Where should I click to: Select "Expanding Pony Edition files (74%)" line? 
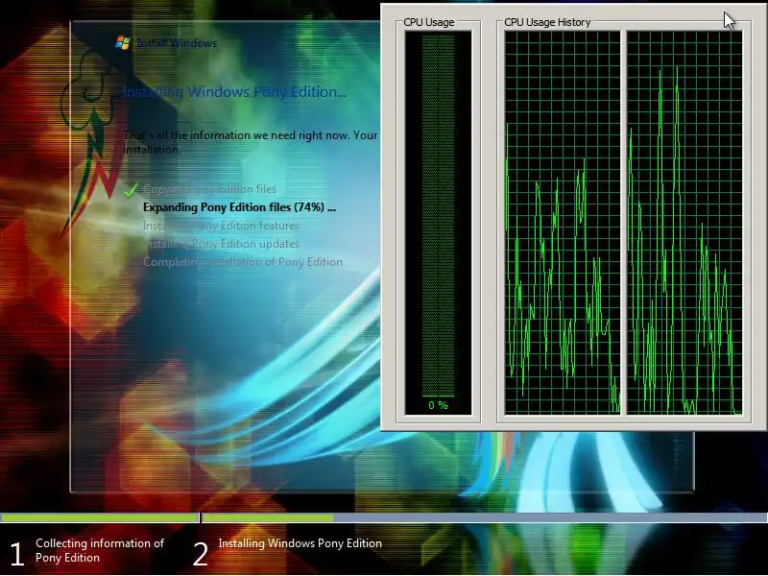239,207
